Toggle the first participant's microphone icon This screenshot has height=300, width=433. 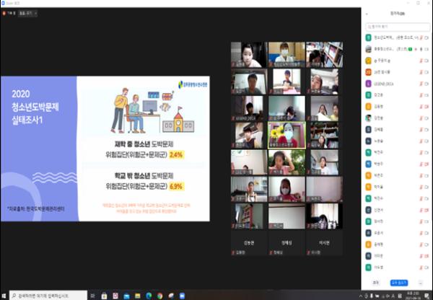tap(421, 37)
